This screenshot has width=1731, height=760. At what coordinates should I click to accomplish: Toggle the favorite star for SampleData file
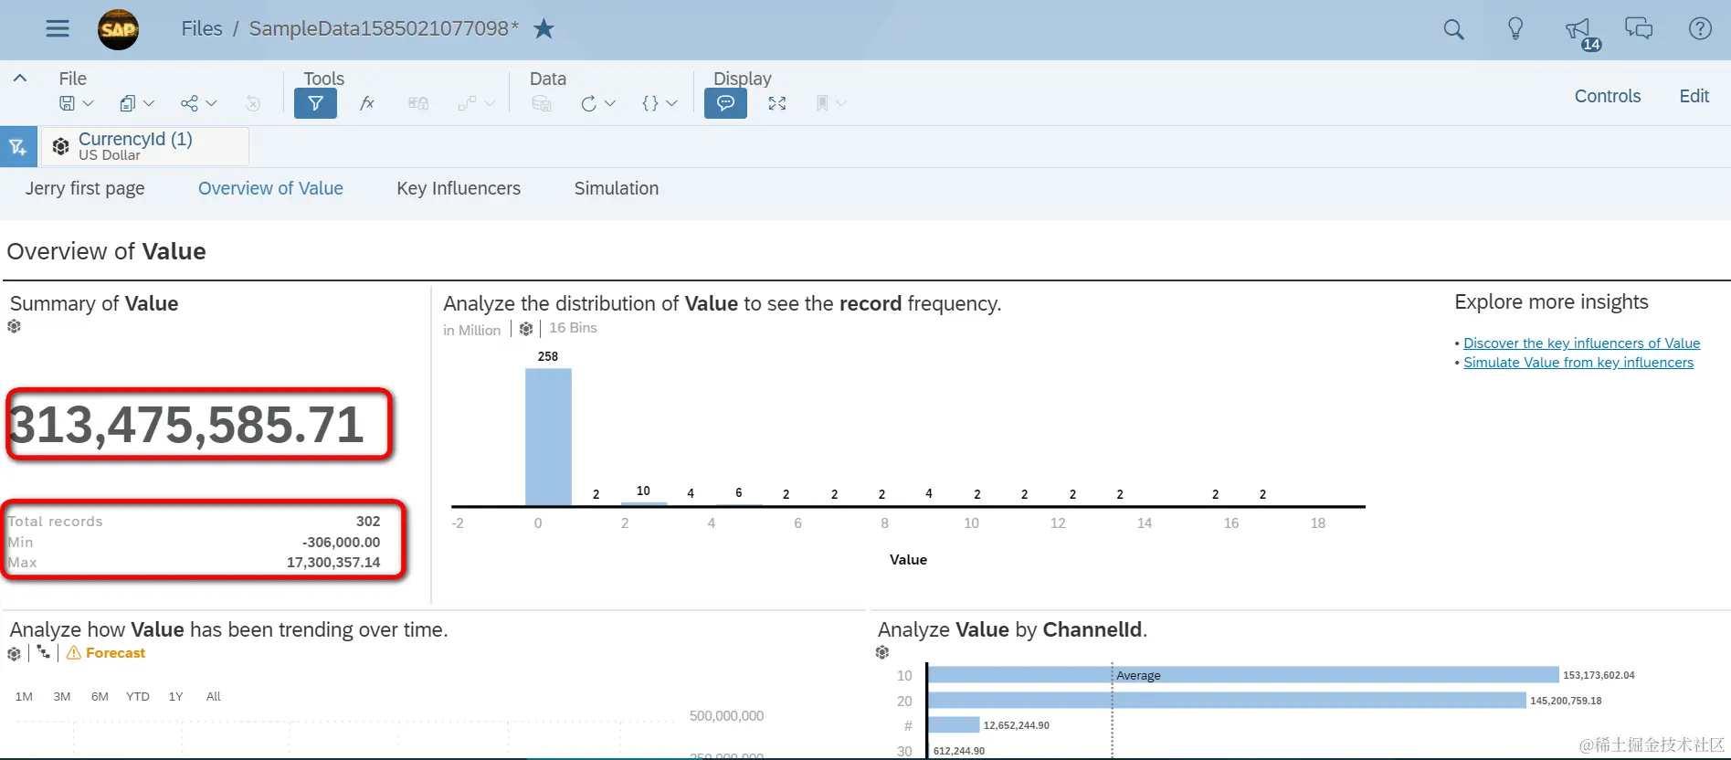[544, 28]
